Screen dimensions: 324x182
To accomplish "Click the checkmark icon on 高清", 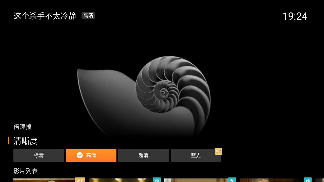I will click(80, 155).
